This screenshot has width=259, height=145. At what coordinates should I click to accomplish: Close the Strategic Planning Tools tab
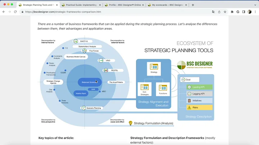(57, 5)
